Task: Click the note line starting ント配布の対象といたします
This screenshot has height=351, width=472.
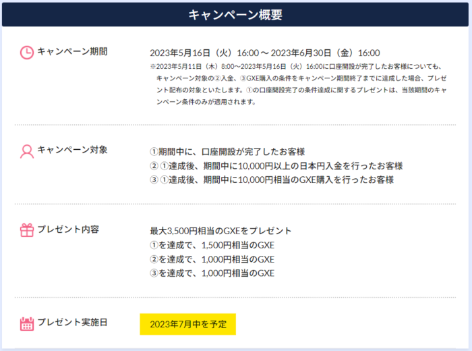Action: (x=301, y=90)
